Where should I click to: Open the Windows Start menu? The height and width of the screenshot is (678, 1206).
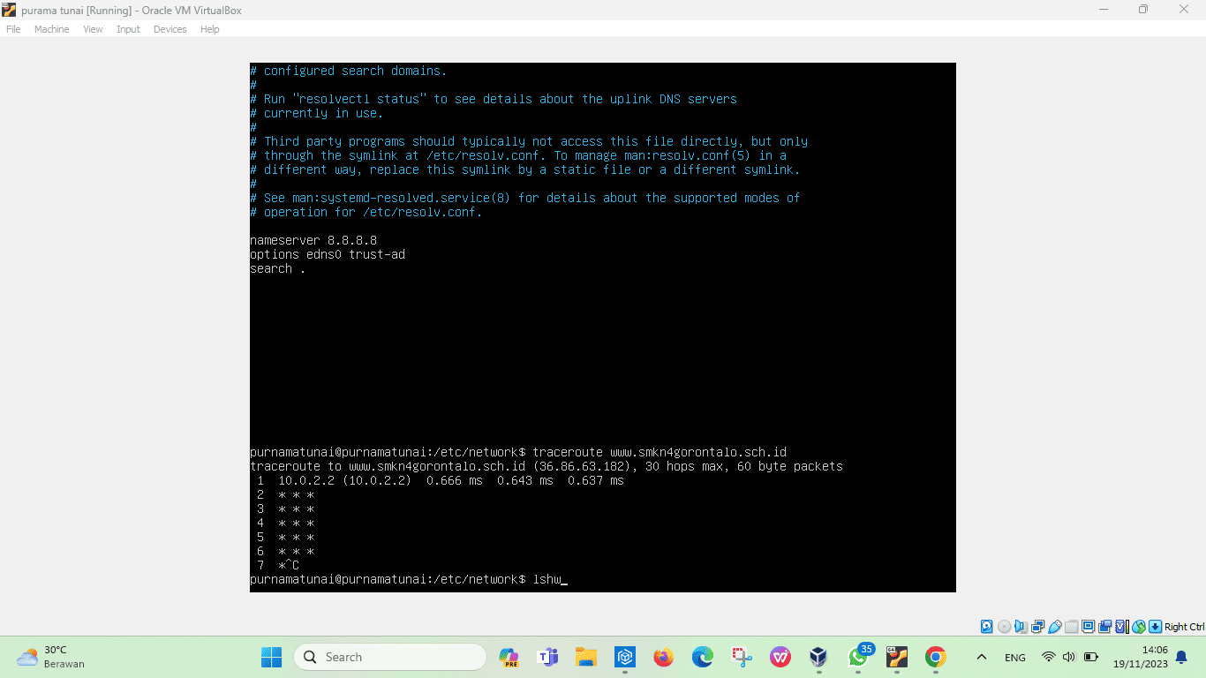[x=271, y=657]
